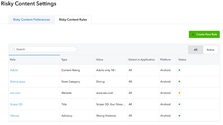
Task: Click Android platform in sex.com row
Action: [165, 93]
